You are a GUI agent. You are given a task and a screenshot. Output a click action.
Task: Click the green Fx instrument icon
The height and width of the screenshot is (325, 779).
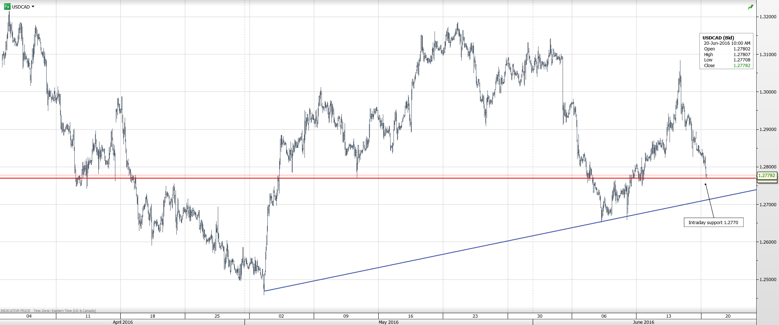coord(7,7)
